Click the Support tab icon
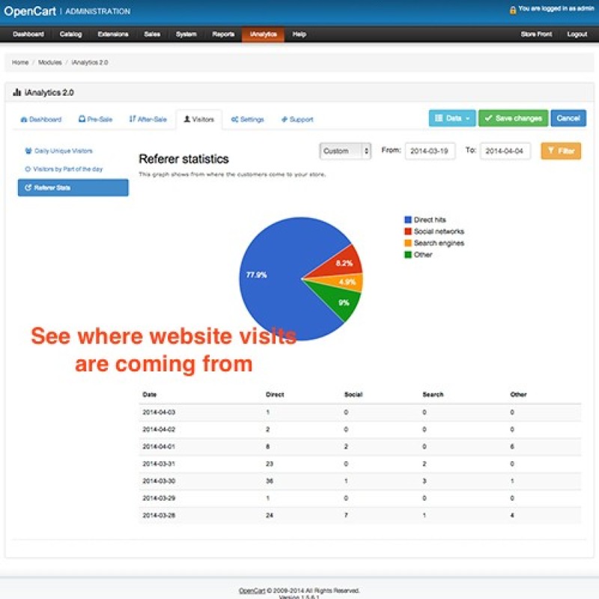 pos(285,119)
